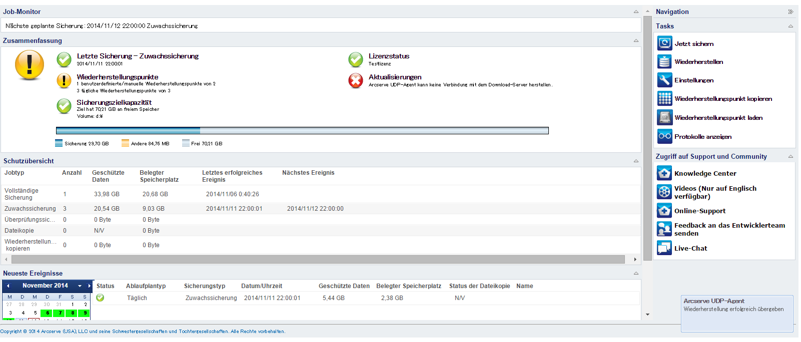The width and height of the screenshot is (801, 342).
Task: Select November 9 in the calendar
Action: (85, 313)
